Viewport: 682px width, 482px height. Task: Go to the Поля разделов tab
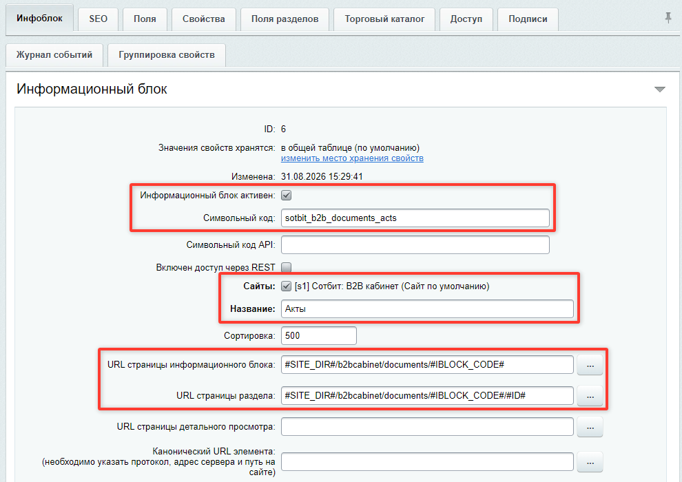(x=285, y=19)
